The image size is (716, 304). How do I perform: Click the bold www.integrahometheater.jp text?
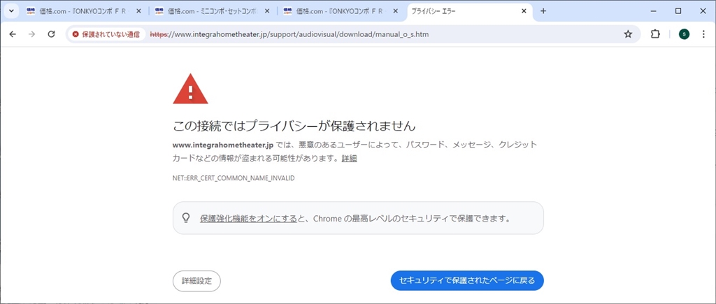point(223,145)
